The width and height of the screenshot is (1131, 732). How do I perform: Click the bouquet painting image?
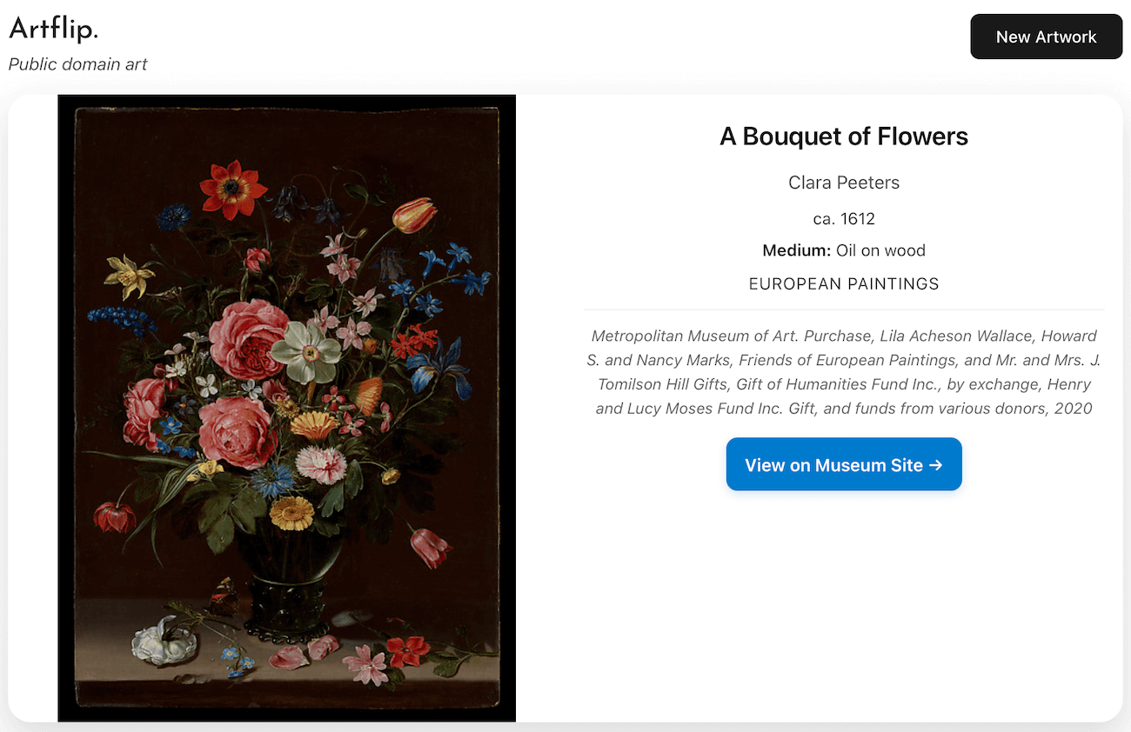[x=286, y=407]
